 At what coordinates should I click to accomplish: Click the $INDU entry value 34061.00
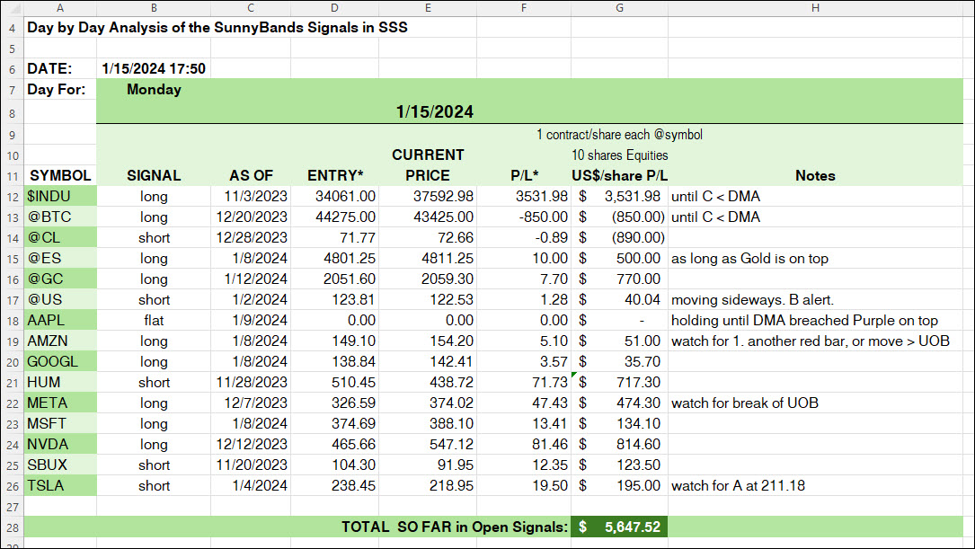[334, 197]
